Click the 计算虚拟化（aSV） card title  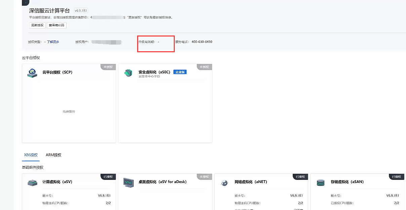pos(57,182)
